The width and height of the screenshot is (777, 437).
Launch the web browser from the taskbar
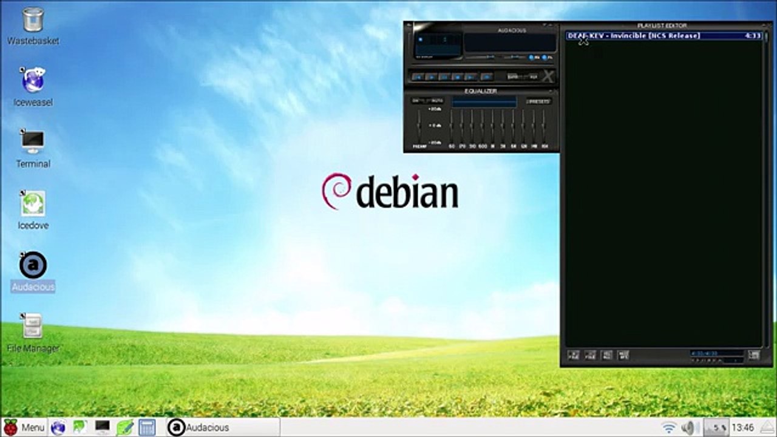[x=58, y=427]
